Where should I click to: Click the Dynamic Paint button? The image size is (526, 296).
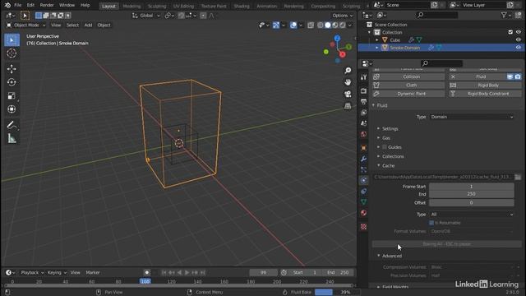pos(408,94)
